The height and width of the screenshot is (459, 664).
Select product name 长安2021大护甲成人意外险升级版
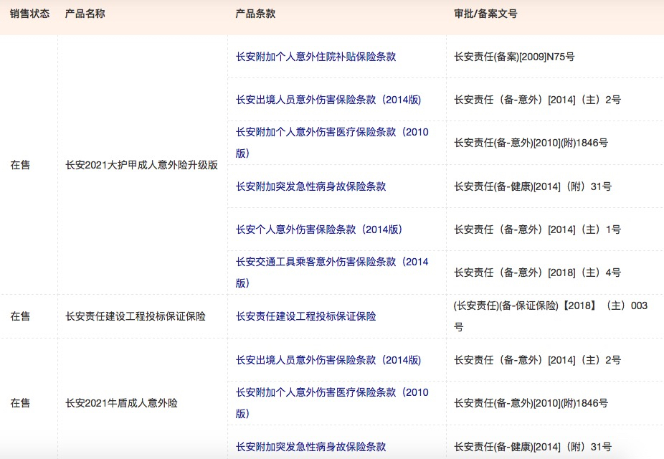click(x=141, y=165)
